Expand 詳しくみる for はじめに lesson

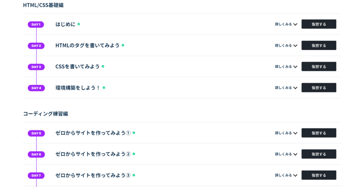(x=286, y=24)
